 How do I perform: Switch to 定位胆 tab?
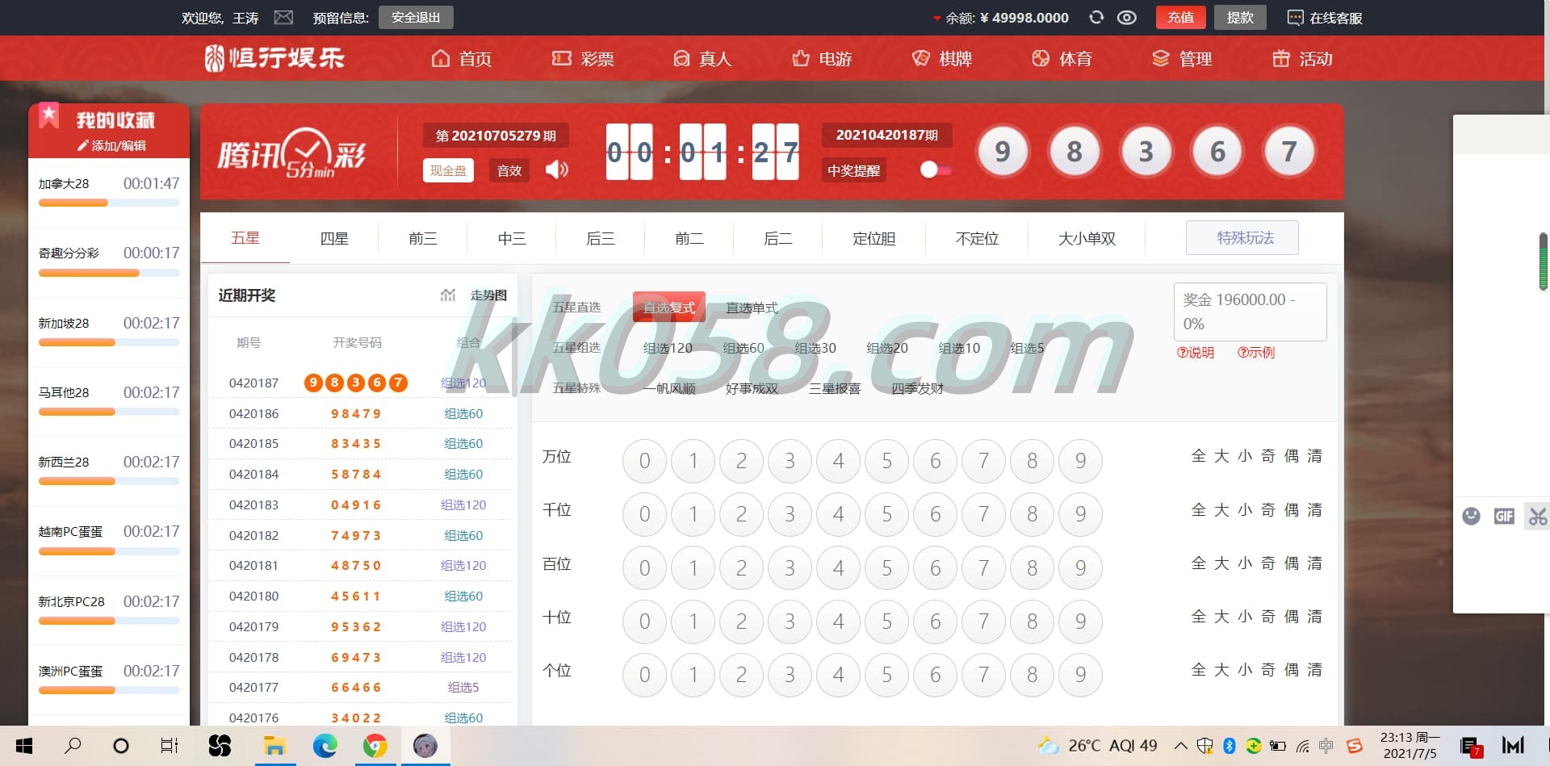873,238
